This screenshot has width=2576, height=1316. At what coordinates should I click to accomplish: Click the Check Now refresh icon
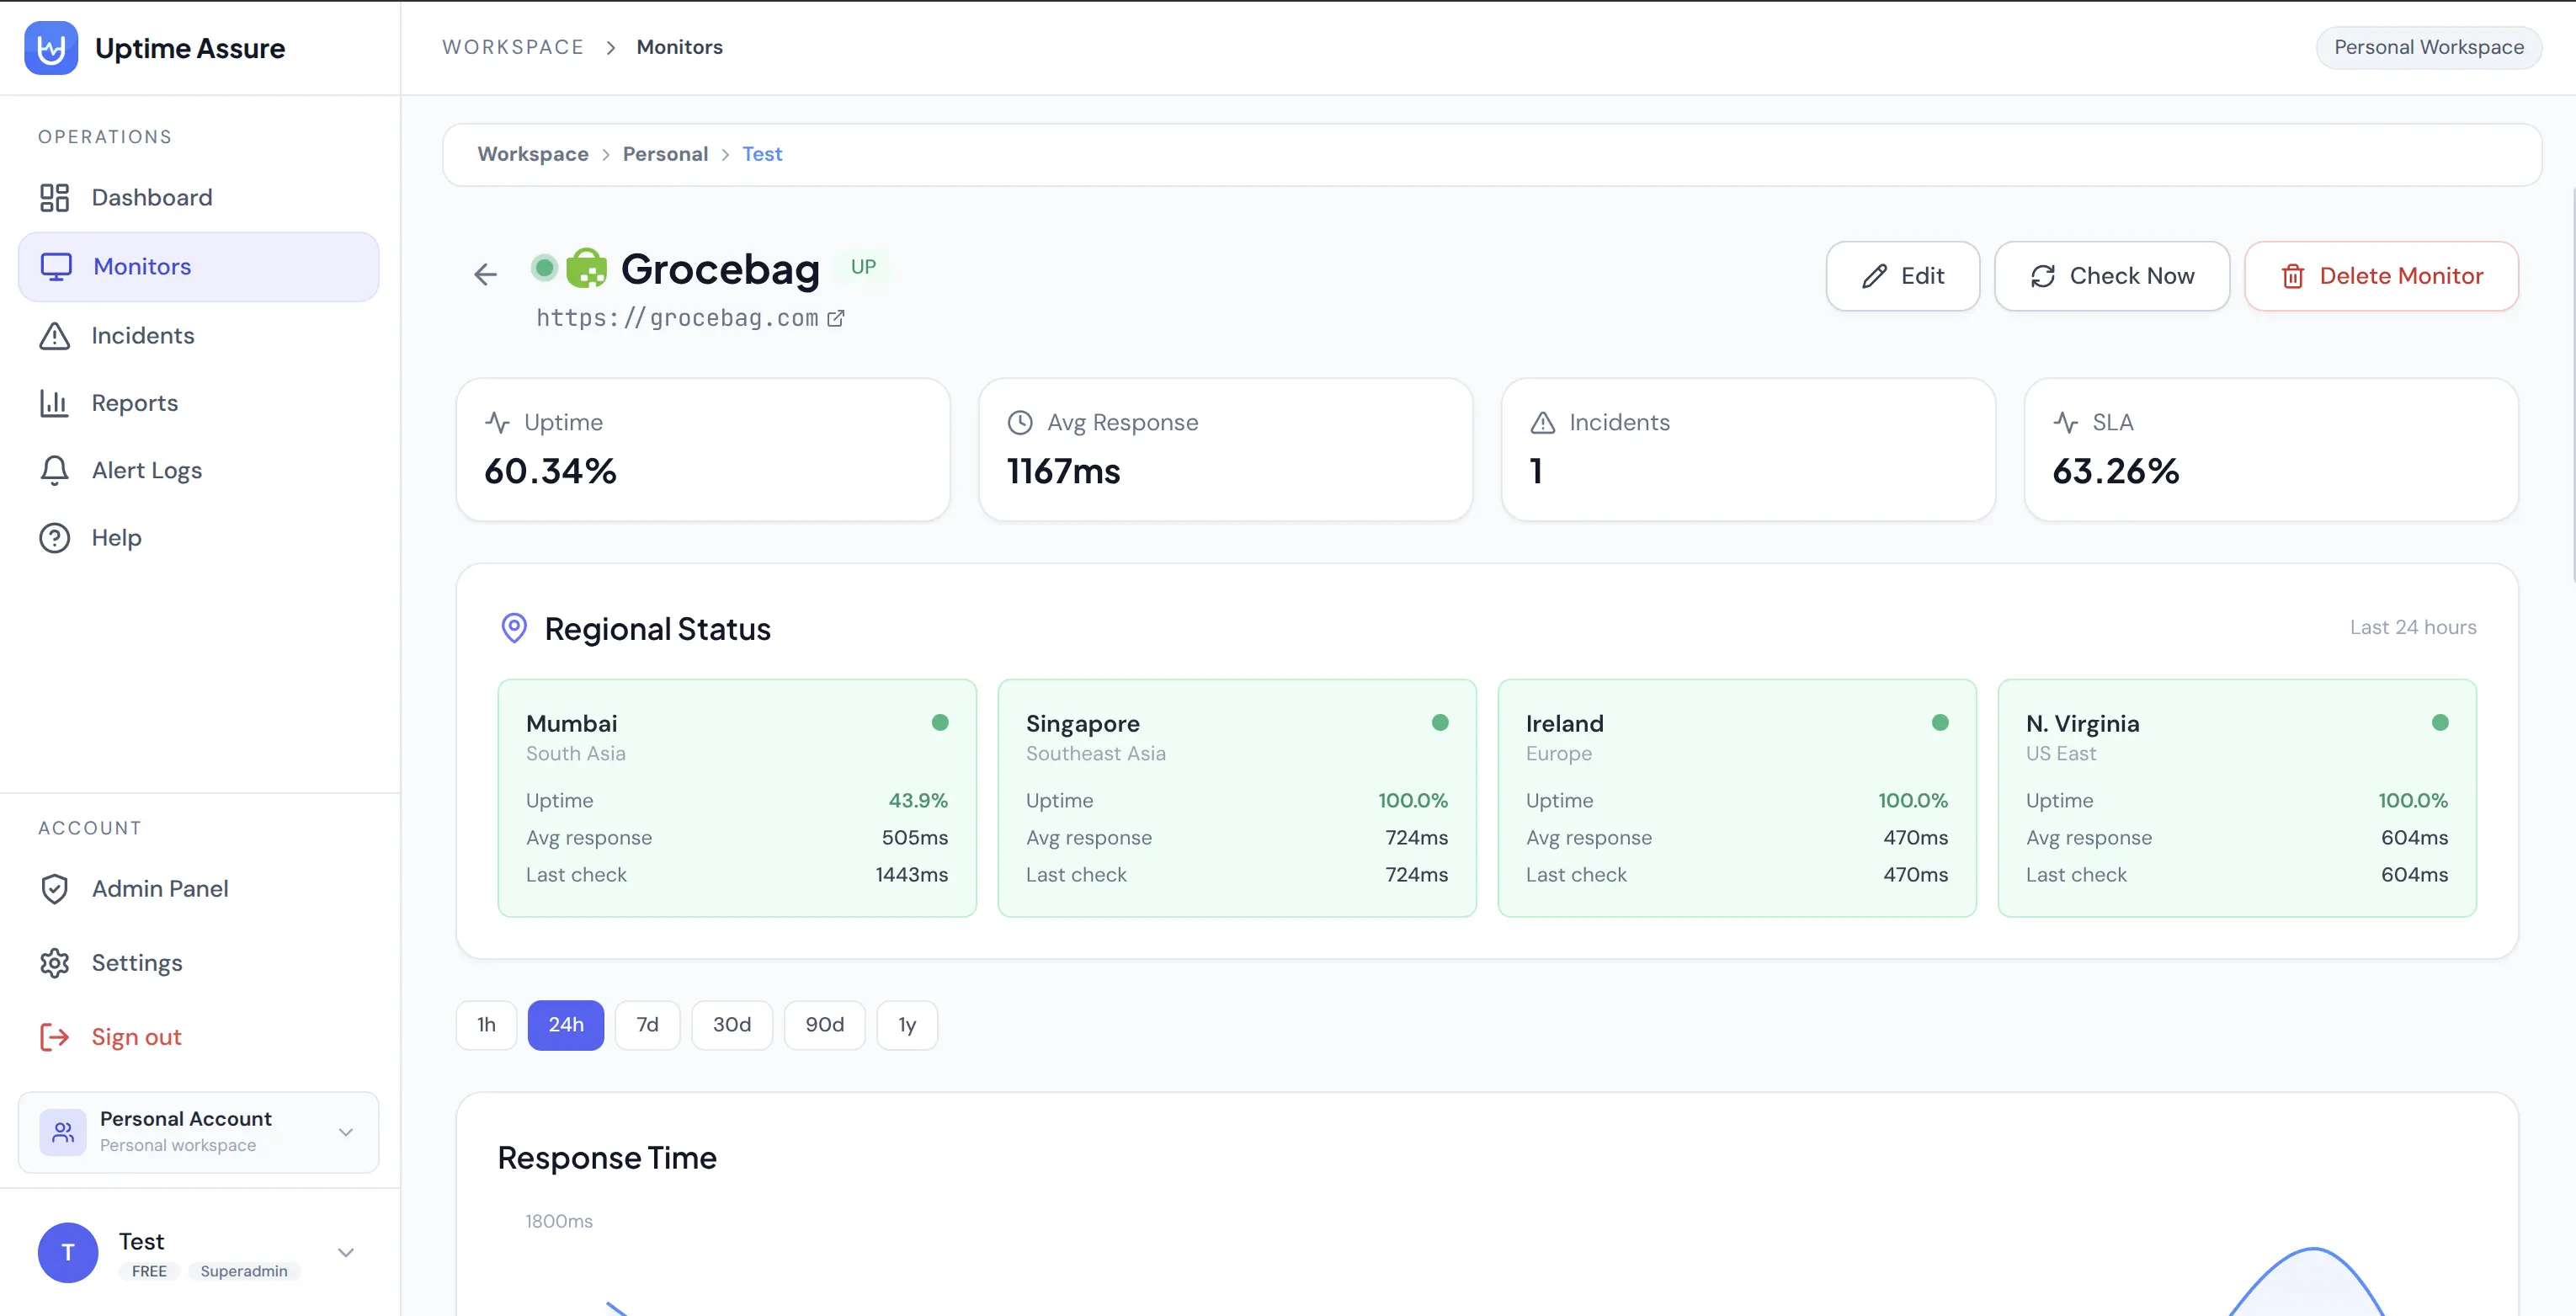coord(2043,276)
